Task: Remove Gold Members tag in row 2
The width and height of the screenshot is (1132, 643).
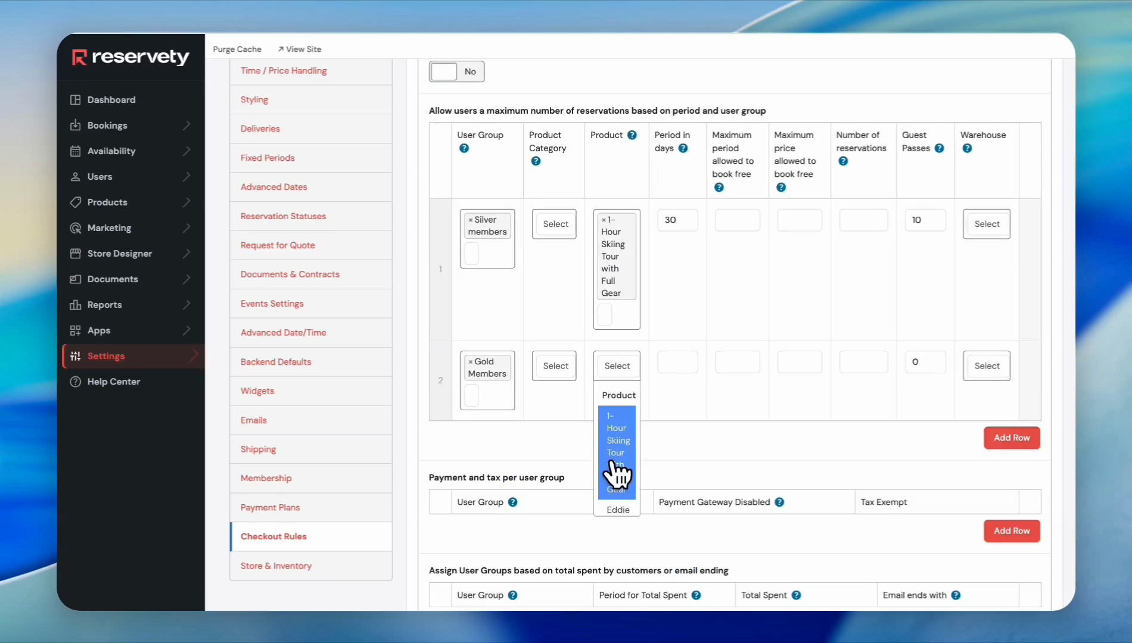Action: (470, 362)
